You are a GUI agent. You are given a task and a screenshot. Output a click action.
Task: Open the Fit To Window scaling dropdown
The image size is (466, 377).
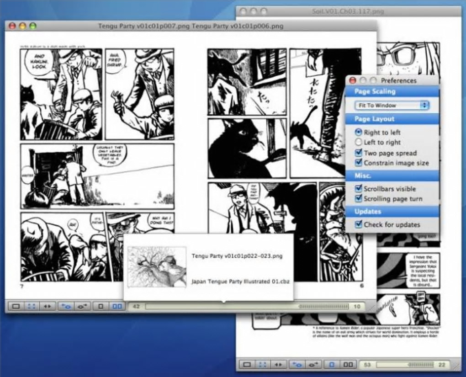[x=392, y=105]
